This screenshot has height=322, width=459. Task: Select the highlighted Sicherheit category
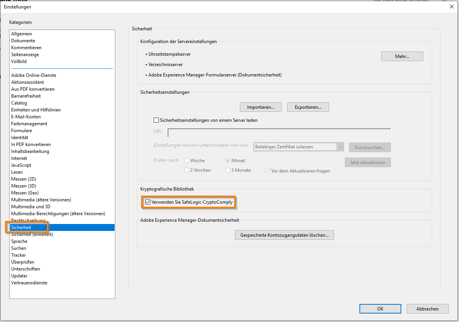[62, 227]
